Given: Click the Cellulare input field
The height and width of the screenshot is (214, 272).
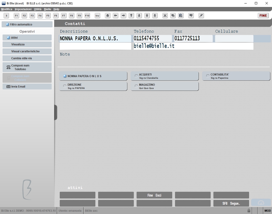Looking at the screenshot, I should (x=234, y=39).
